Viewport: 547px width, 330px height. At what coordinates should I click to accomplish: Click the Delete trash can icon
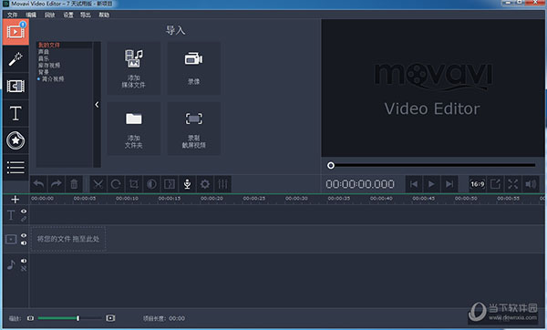pyautogui.click(x=74, y=184)
